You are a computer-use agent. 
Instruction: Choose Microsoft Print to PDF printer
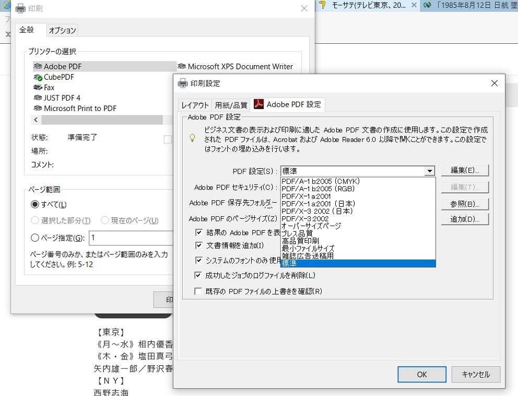click(x=39, y=108)
